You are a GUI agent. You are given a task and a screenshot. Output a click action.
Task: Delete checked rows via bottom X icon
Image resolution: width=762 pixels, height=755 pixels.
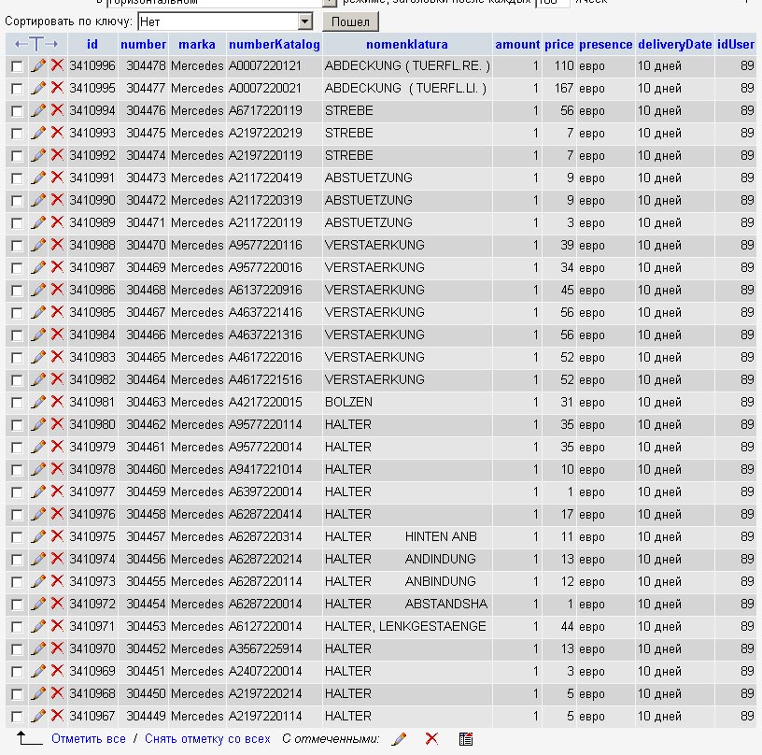[x=431, y=738]
